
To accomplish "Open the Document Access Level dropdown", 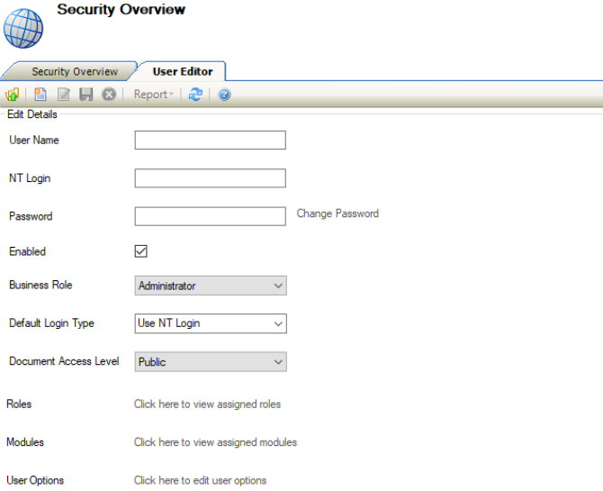I will (210, 362).
